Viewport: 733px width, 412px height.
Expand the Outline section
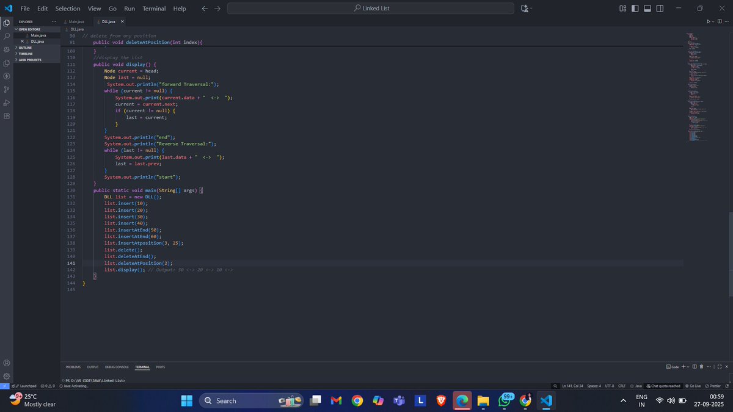(x=25, y=47)
